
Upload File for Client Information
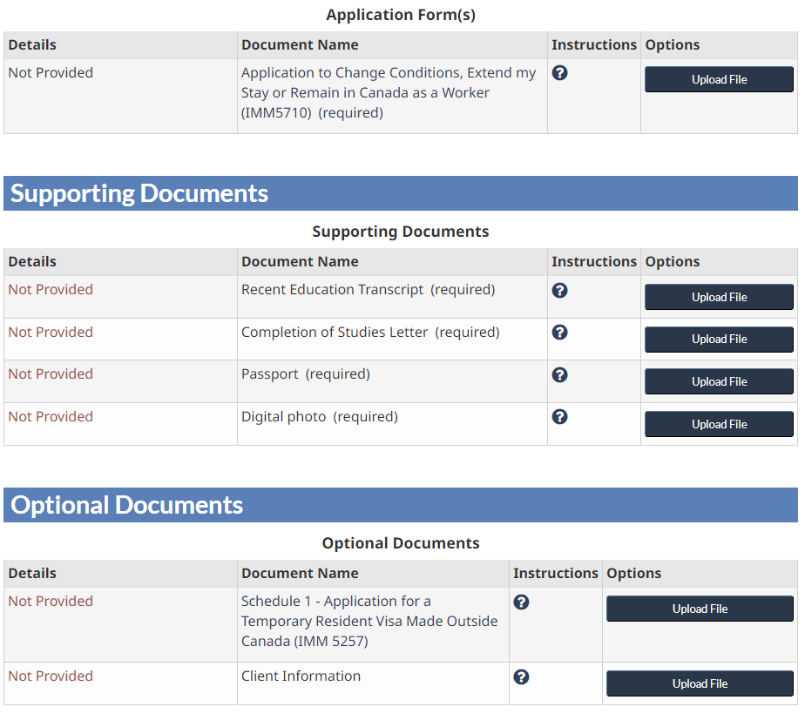(x=700, y=683)
